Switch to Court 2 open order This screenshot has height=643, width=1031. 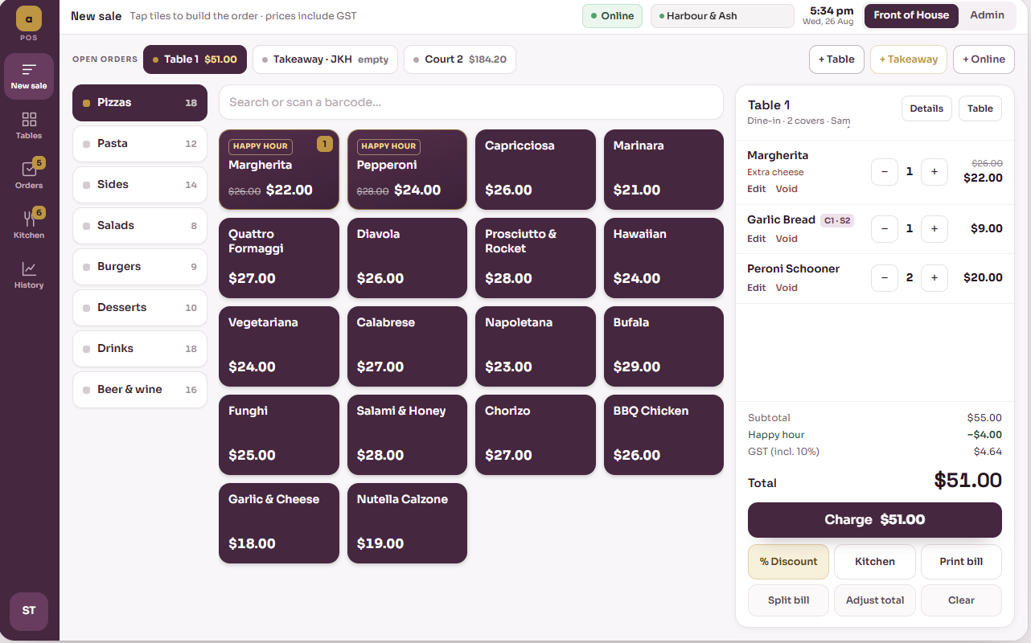click(x=460, y=59)
